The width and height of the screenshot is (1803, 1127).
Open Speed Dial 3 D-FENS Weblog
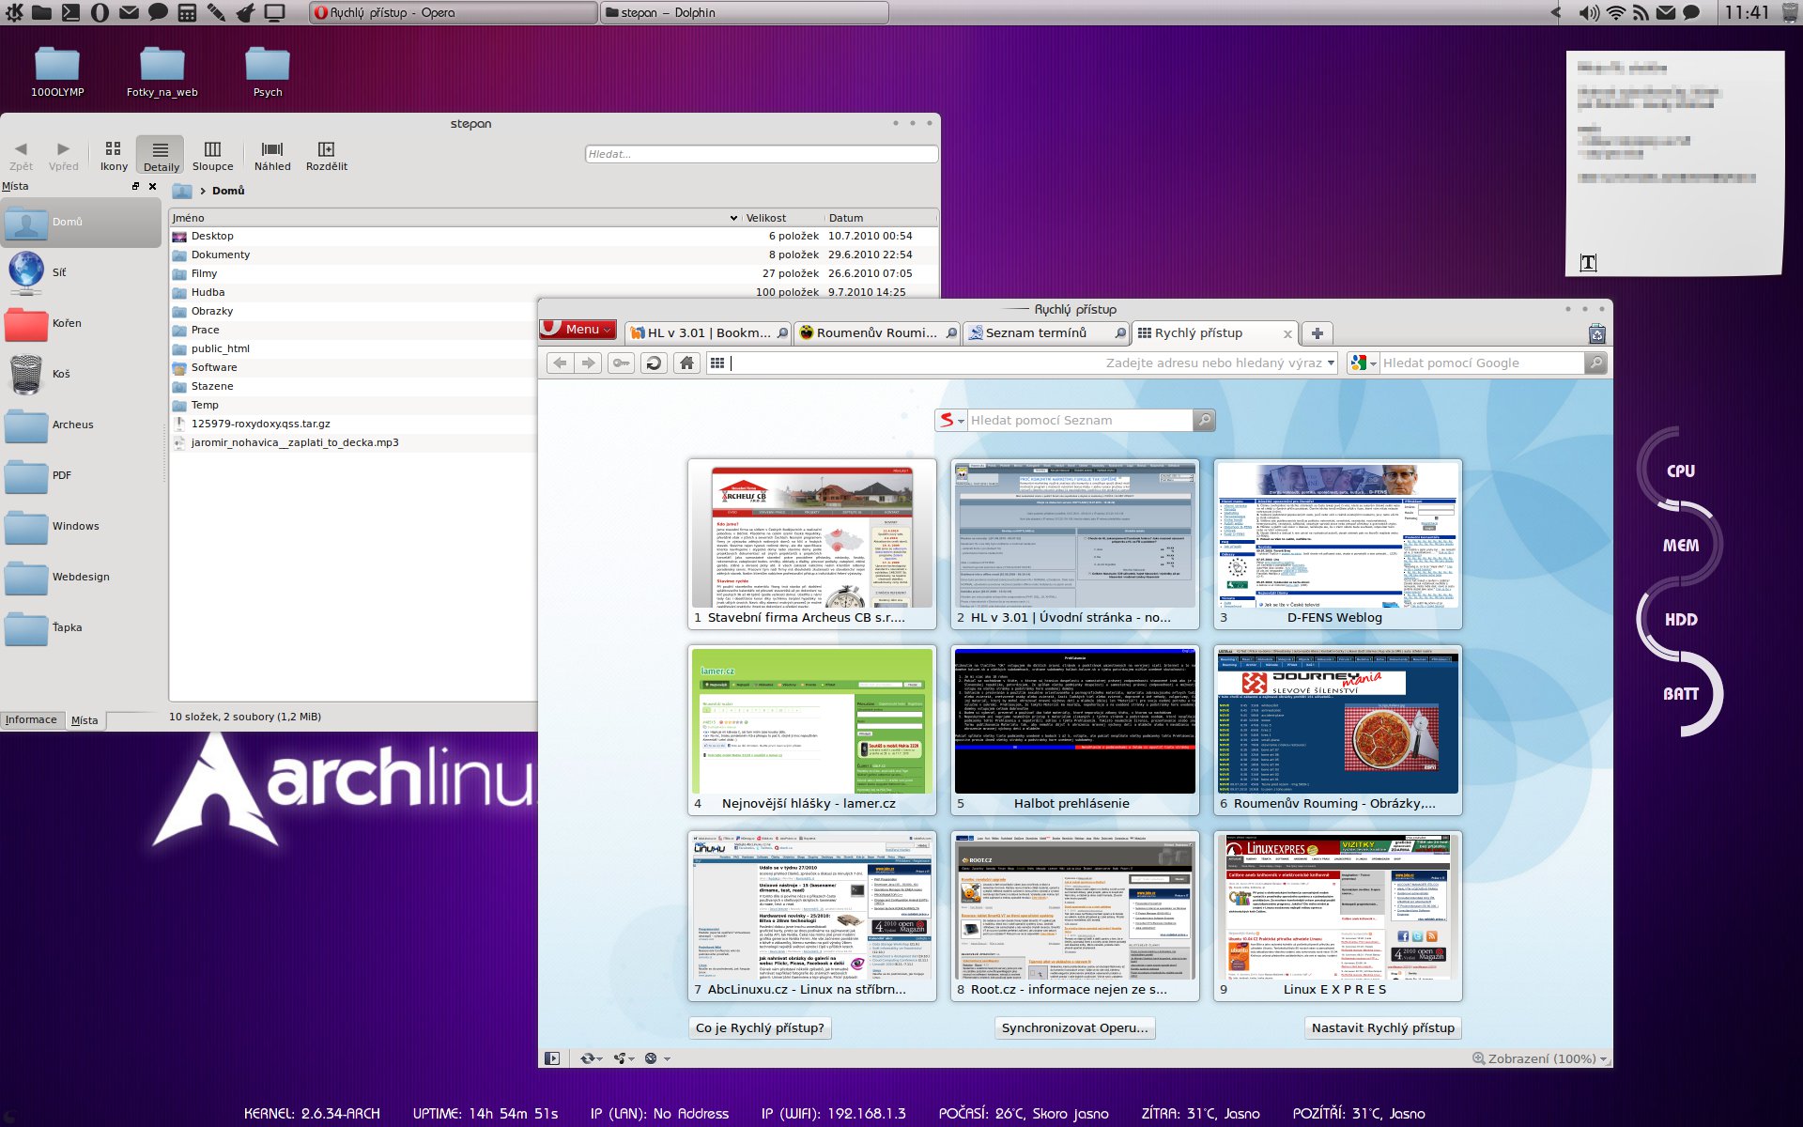click(1338, 544)
